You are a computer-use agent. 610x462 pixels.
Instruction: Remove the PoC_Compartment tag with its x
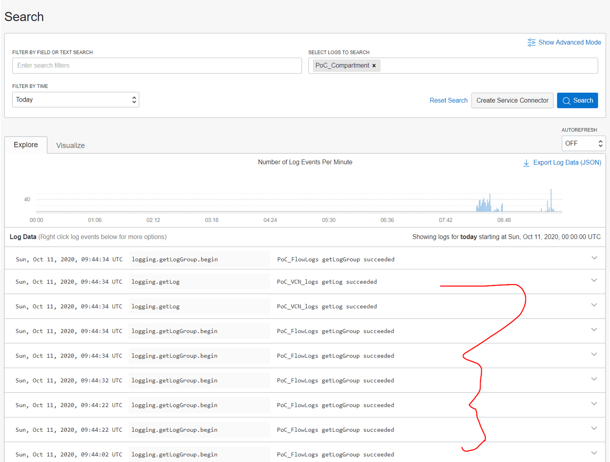[x=374, y=66]
